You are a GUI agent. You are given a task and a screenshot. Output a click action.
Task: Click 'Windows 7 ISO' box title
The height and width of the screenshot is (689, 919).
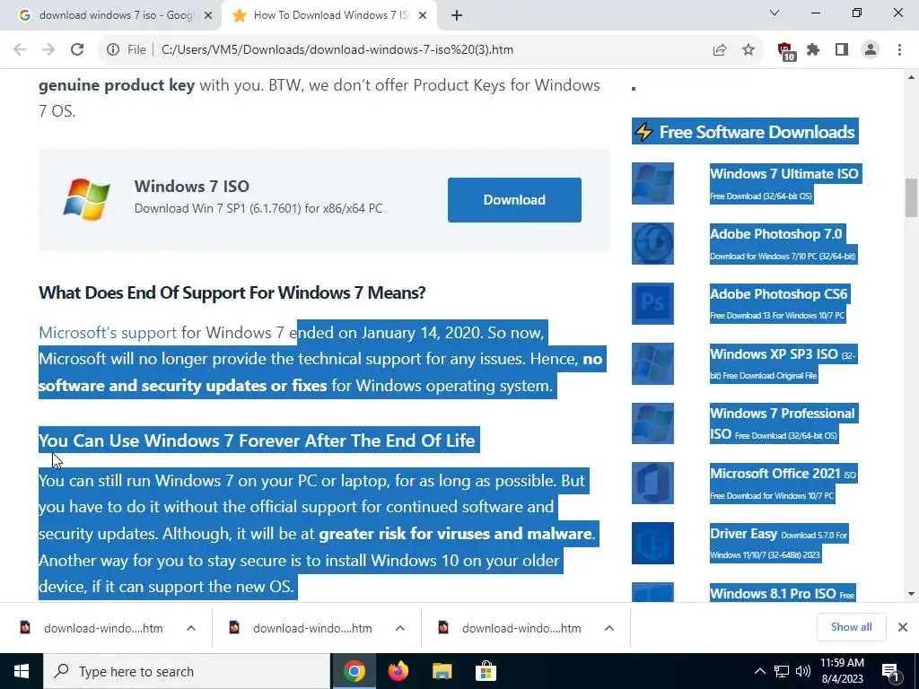point(192,187)
